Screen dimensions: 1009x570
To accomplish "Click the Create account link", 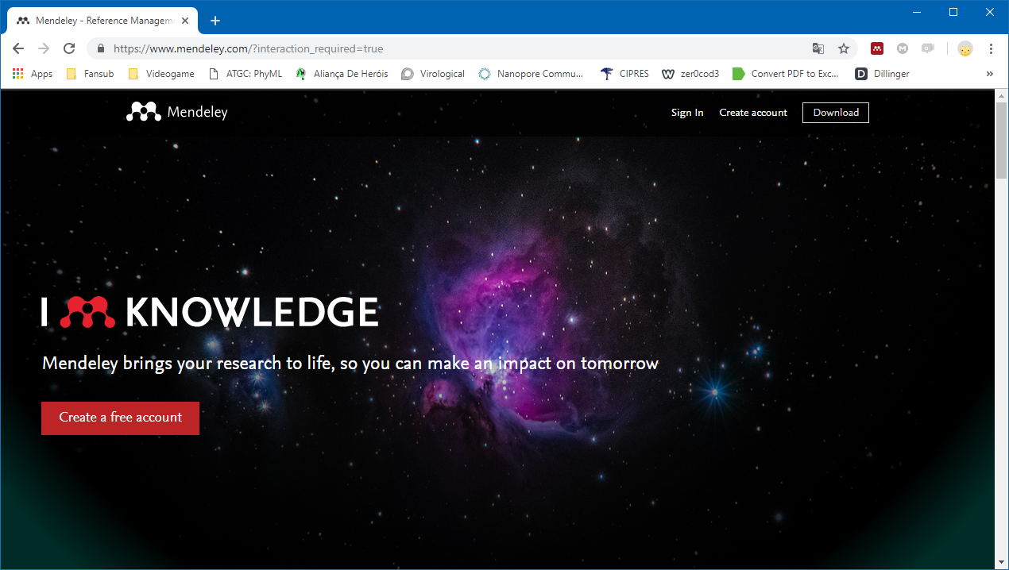I will pyautogui.click(x=753, y=113).
